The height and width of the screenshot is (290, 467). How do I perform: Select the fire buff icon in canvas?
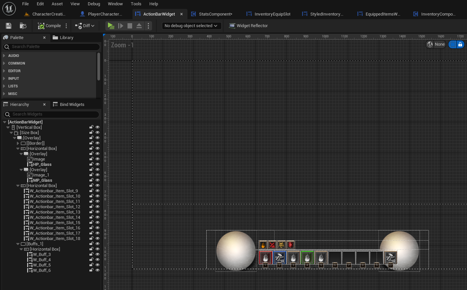click(263, 245)
